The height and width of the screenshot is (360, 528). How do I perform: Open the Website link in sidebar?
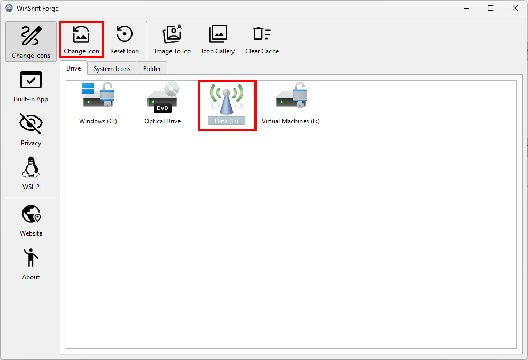[31, 220]
